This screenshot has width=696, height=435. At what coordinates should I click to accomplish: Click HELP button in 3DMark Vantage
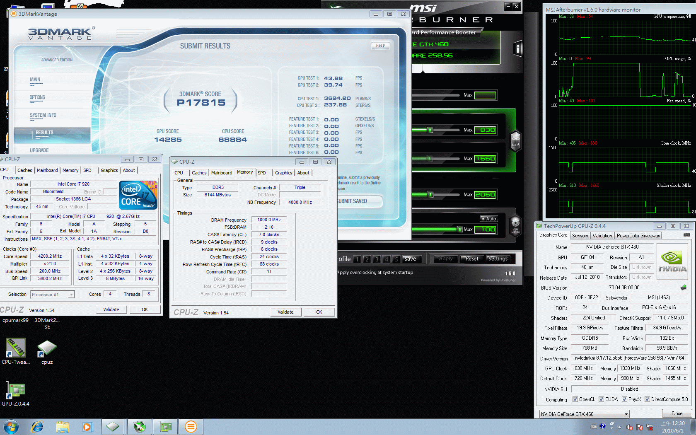tap(380, 46)
